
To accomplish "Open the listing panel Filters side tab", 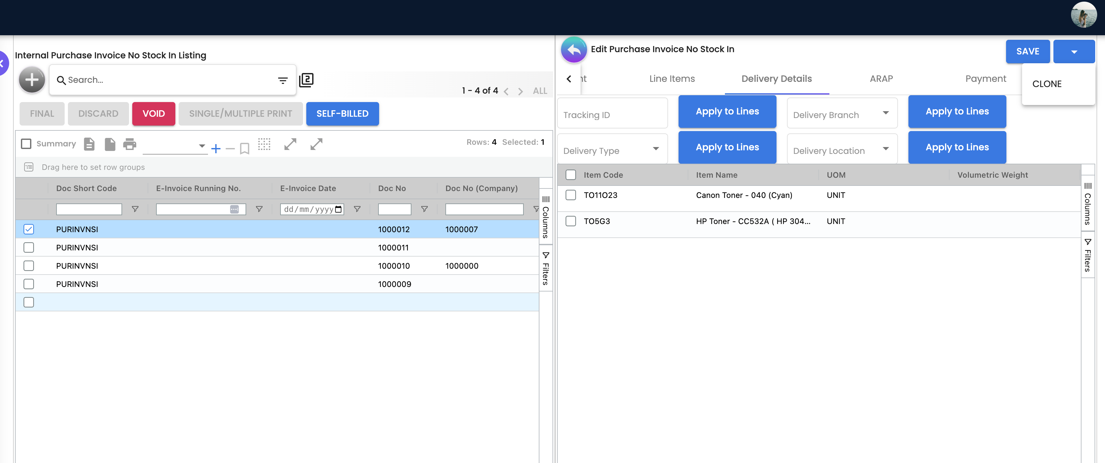I will [x=546, y=269].
